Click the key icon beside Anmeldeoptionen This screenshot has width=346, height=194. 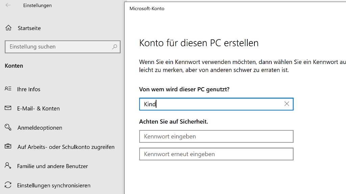click(x=8, y=128)
